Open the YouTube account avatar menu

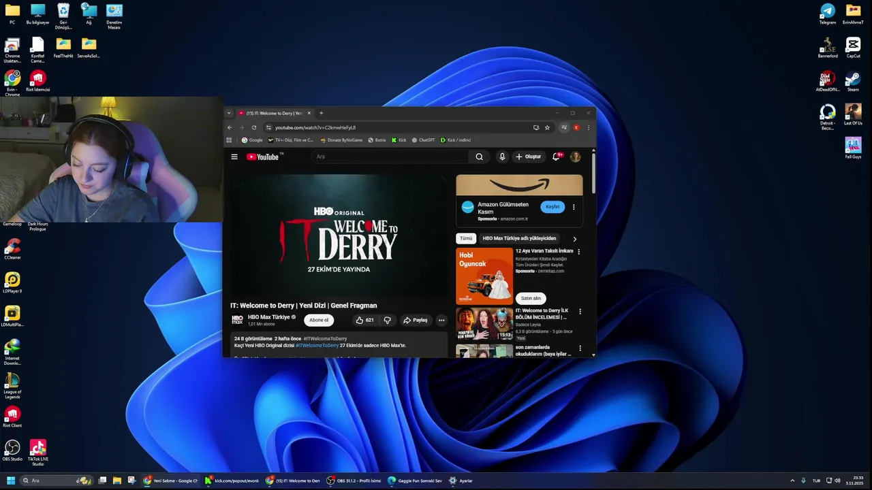[x=576, y=157]
